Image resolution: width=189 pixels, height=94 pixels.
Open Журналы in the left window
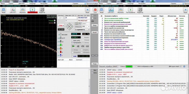point(23,10)
